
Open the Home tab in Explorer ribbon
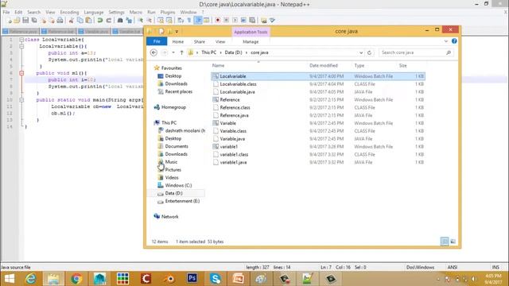pos(178,42)
